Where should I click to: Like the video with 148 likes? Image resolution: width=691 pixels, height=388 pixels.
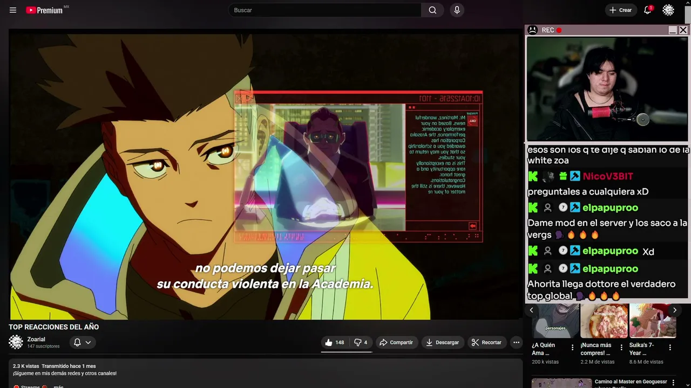(334, 342)
